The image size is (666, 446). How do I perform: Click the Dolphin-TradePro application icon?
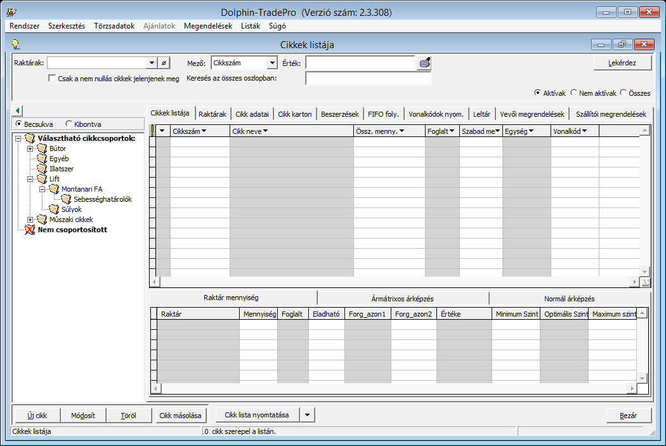pyautogui.click(x=11, y=12)
